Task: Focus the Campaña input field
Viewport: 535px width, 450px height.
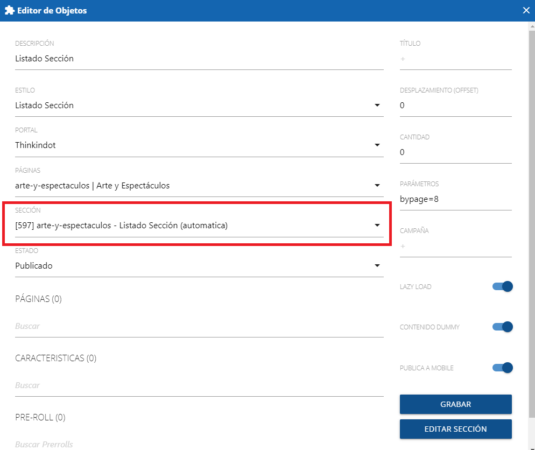Action: coord(455,246)
